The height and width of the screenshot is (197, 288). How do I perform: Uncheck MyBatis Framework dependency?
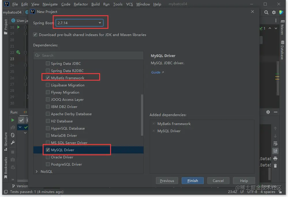pos(48,78)
